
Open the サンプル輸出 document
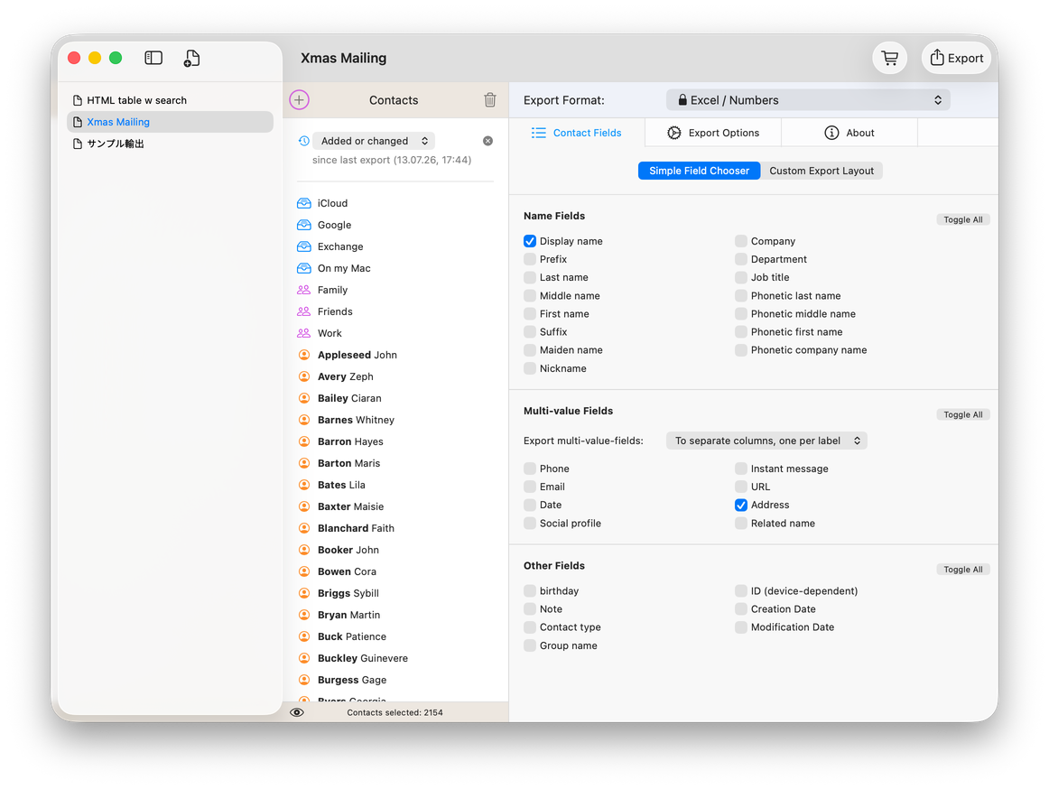[170, 144]
